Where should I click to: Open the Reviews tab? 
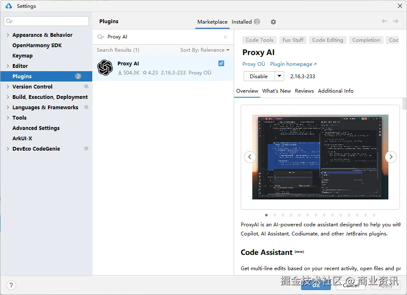(x=304, y=91)
